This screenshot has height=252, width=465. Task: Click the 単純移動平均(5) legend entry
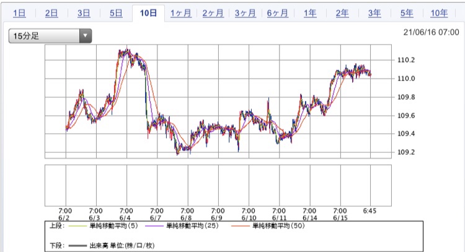103,226
